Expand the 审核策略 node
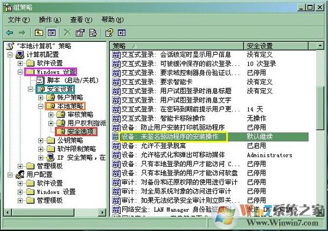328x231 pixels. (x=51, y=114)
